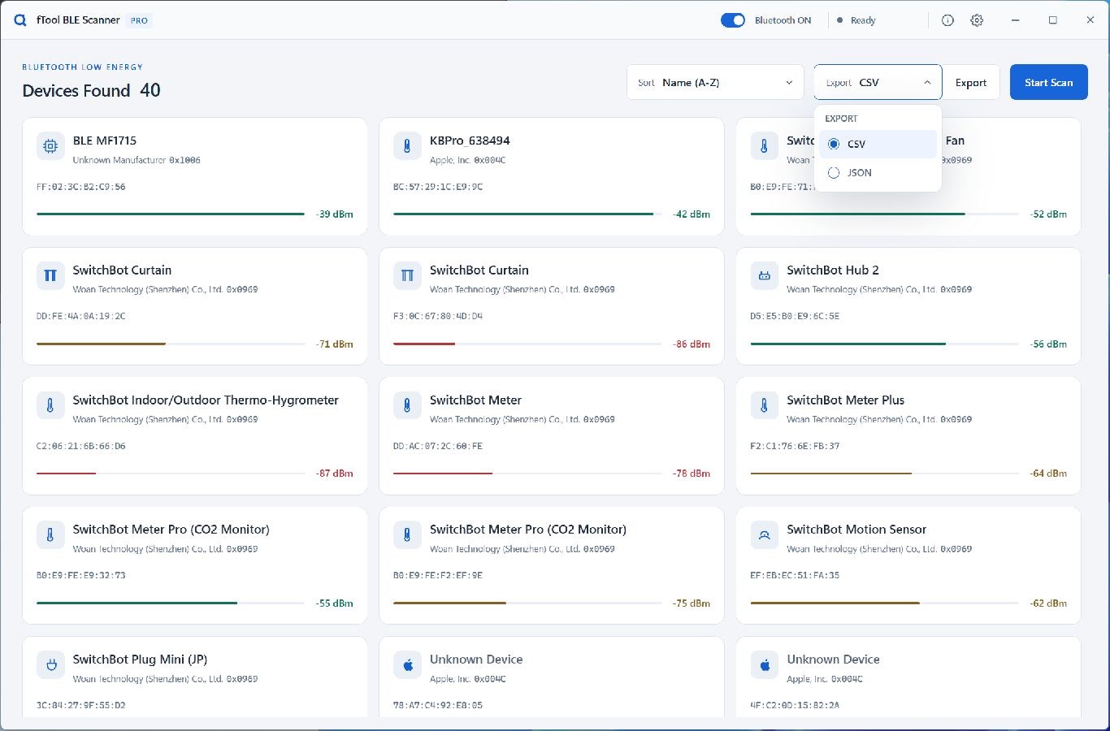Image resolution: width=1110 pixels, height=731 pixels.
Task: Click the Devices Found 40 heading
Action: (91, 90)
